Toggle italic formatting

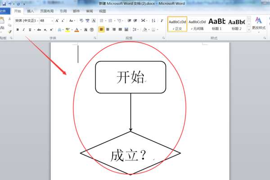point(23,30)
